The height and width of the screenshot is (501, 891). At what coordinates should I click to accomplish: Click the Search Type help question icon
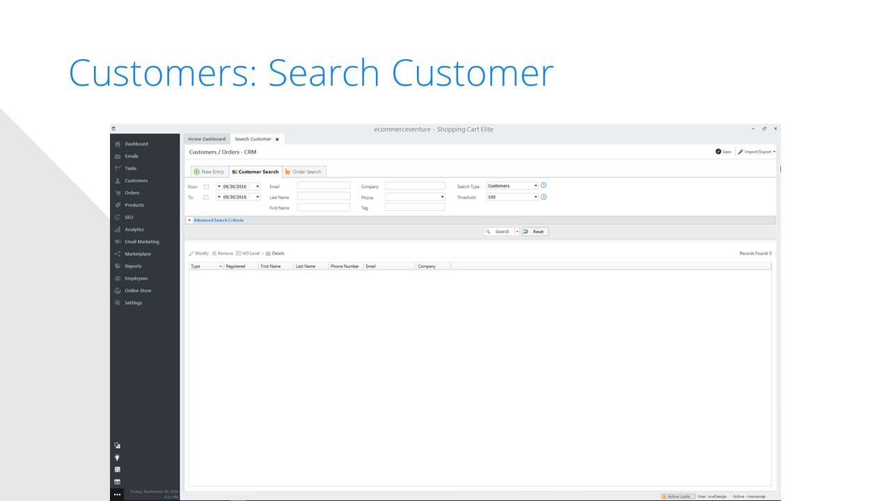[x=544, y=185]
